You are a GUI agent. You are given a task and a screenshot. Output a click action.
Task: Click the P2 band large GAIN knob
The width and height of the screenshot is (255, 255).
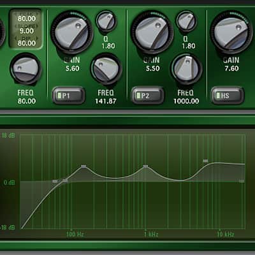[x=152, y=32]
